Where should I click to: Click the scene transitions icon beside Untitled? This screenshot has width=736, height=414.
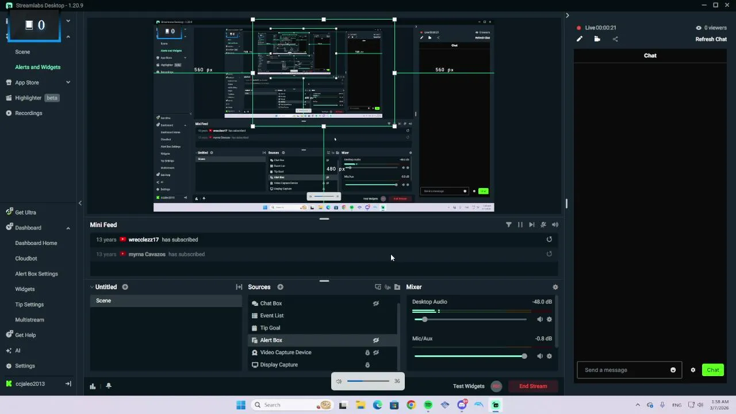239,287
